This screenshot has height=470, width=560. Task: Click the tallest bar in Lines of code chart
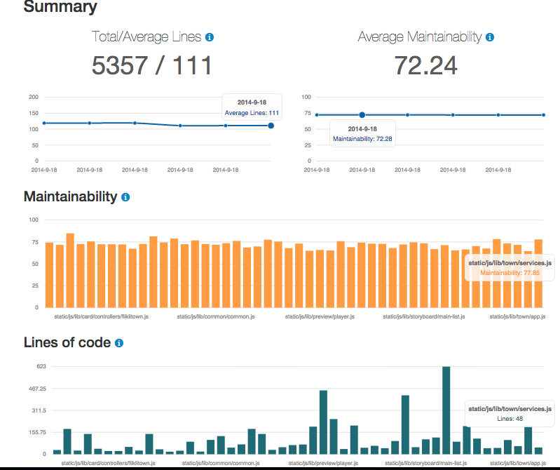tap(446, 410)
